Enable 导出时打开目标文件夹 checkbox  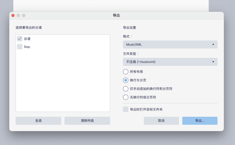pyautogui.click(x=126, y=109)
